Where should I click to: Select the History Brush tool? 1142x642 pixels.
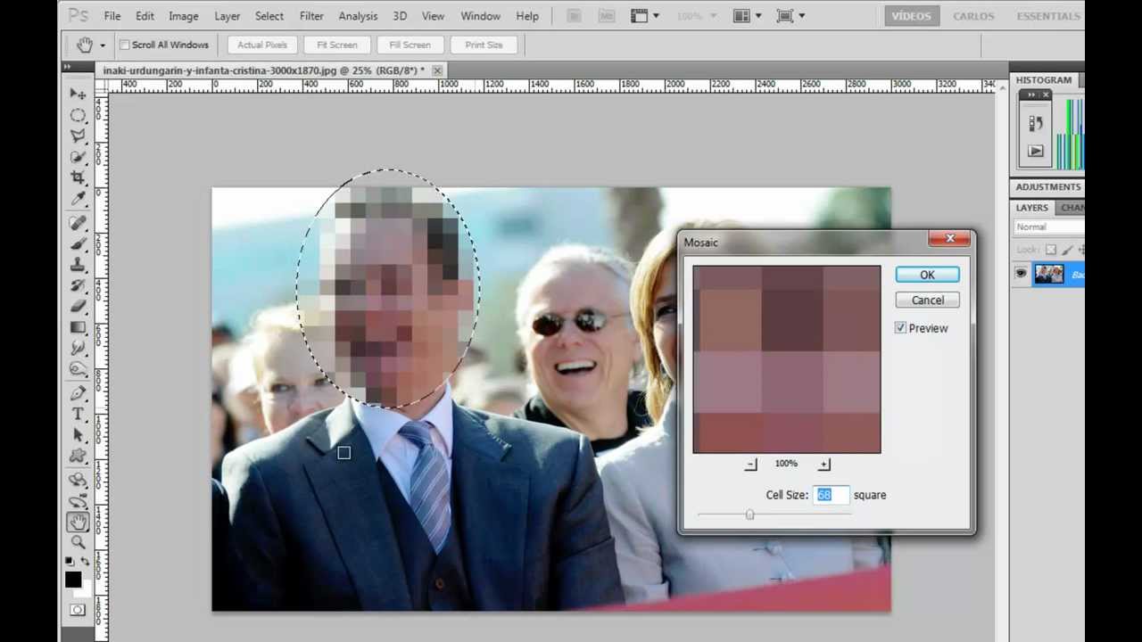pos(79,285)
